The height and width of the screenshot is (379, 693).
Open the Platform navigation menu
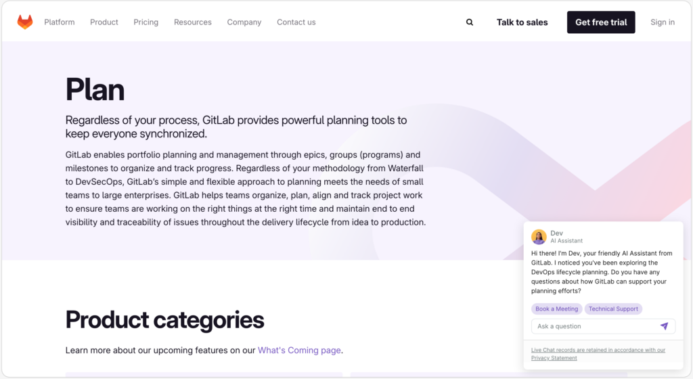tap(60, 22)
